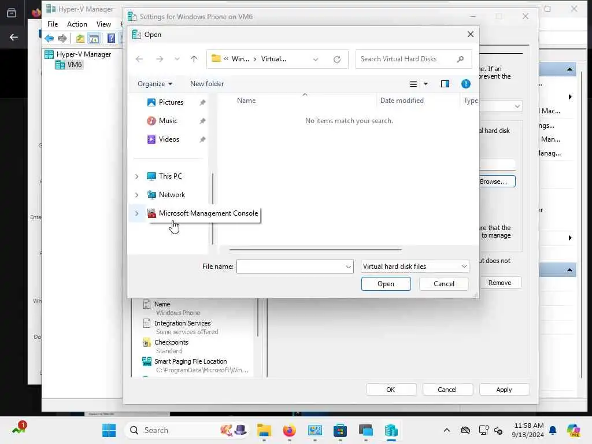Click Cancel in Settings window
This screenshot has width=592, height=444.
[x=447, y=390]
